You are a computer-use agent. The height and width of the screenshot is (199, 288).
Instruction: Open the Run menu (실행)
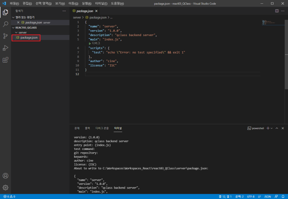coord(86,3)
